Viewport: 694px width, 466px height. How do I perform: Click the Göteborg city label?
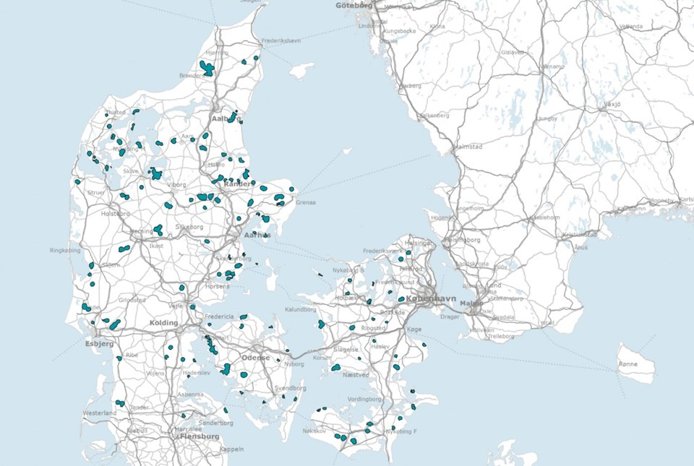(354, 6)
